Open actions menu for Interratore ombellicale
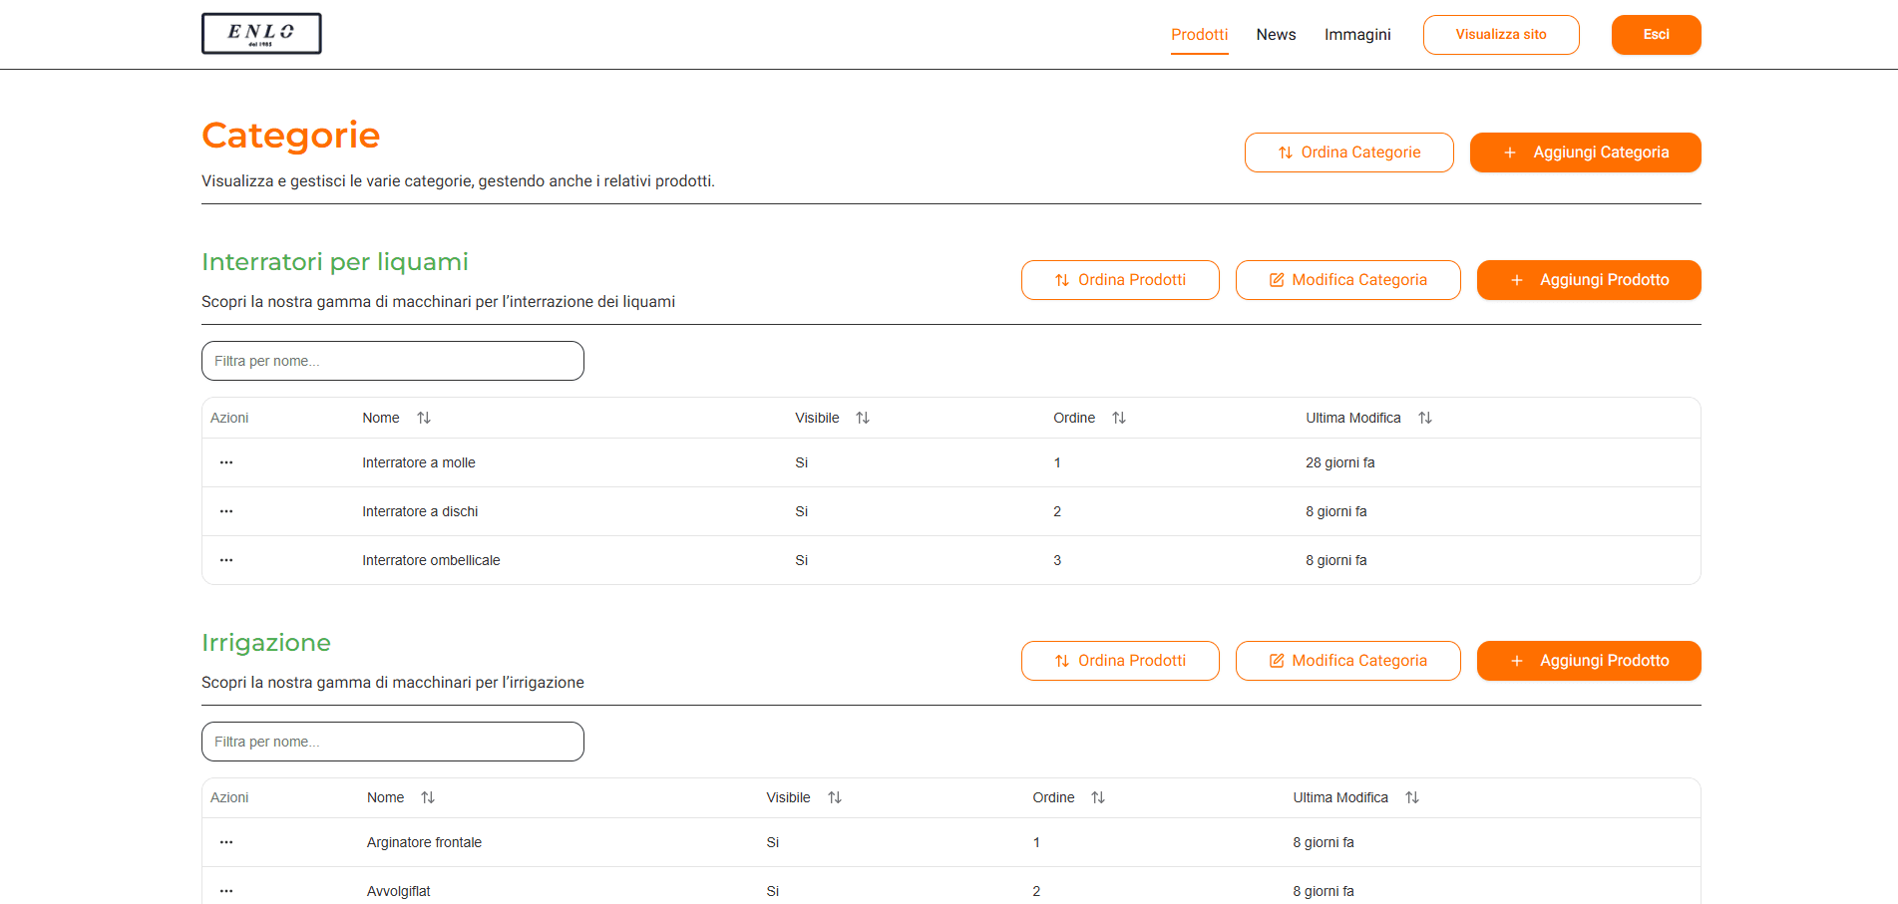The width and height of the screenshot is (1898, 904). 226,560
